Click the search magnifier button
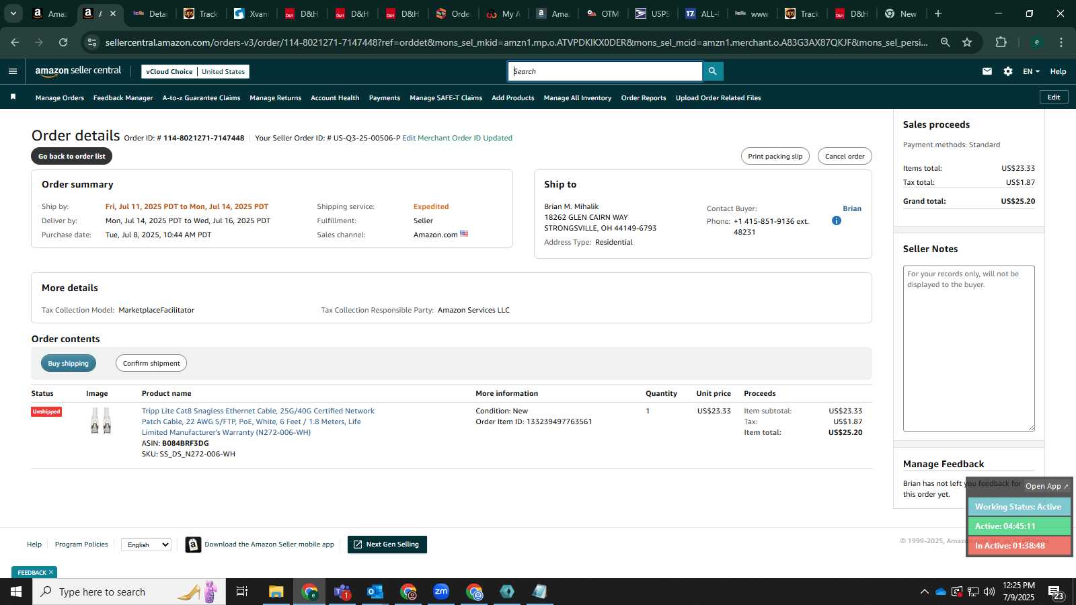Image resolution: width=1076 pixels, height=605 pixels. point(712,71)
